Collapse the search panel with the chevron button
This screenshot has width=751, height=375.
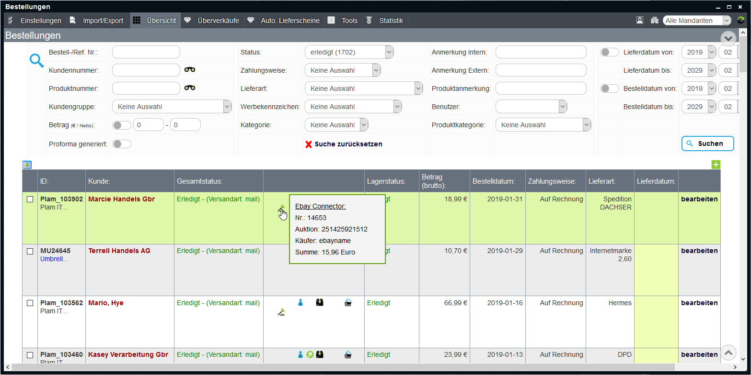pos(728,38)
